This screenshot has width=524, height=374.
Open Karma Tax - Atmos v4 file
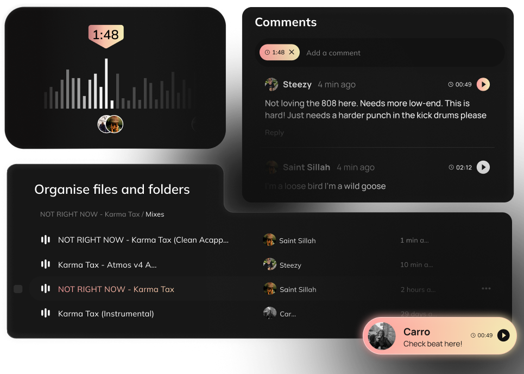pos(108,265)
